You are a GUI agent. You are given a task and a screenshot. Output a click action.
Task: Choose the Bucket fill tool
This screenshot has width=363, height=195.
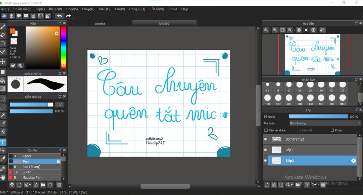point(3,80)
